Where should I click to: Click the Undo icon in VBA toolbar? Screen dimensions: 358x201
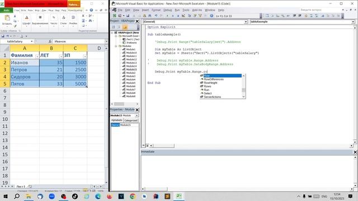(x=156, y=16)
